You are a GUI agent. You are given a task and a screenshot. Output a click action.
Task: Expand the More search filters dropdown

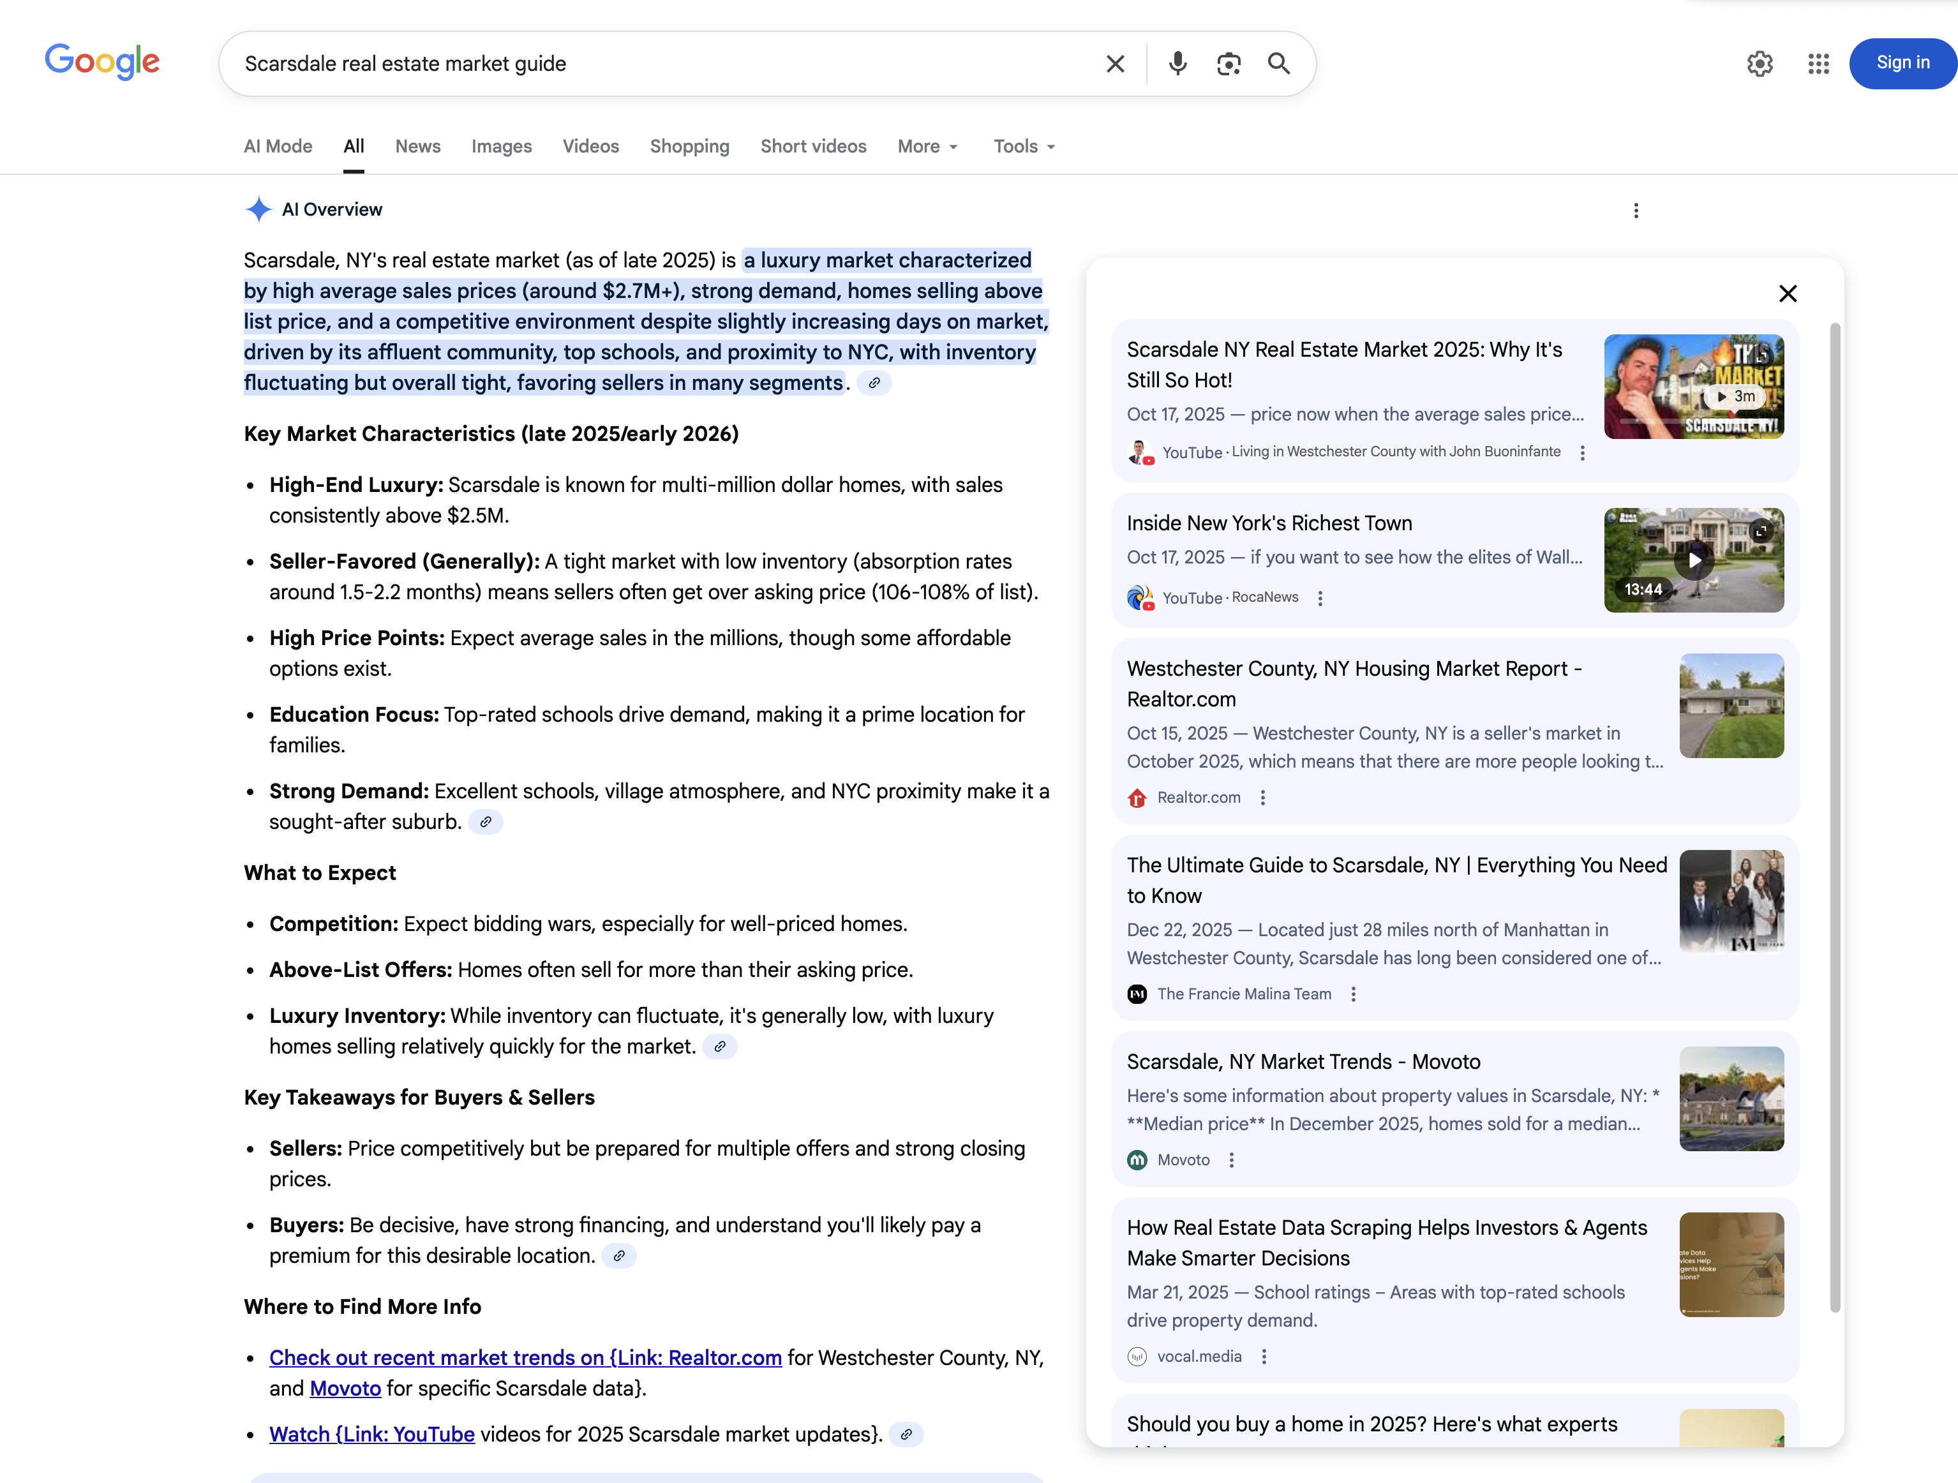click(x=928, y=147)
